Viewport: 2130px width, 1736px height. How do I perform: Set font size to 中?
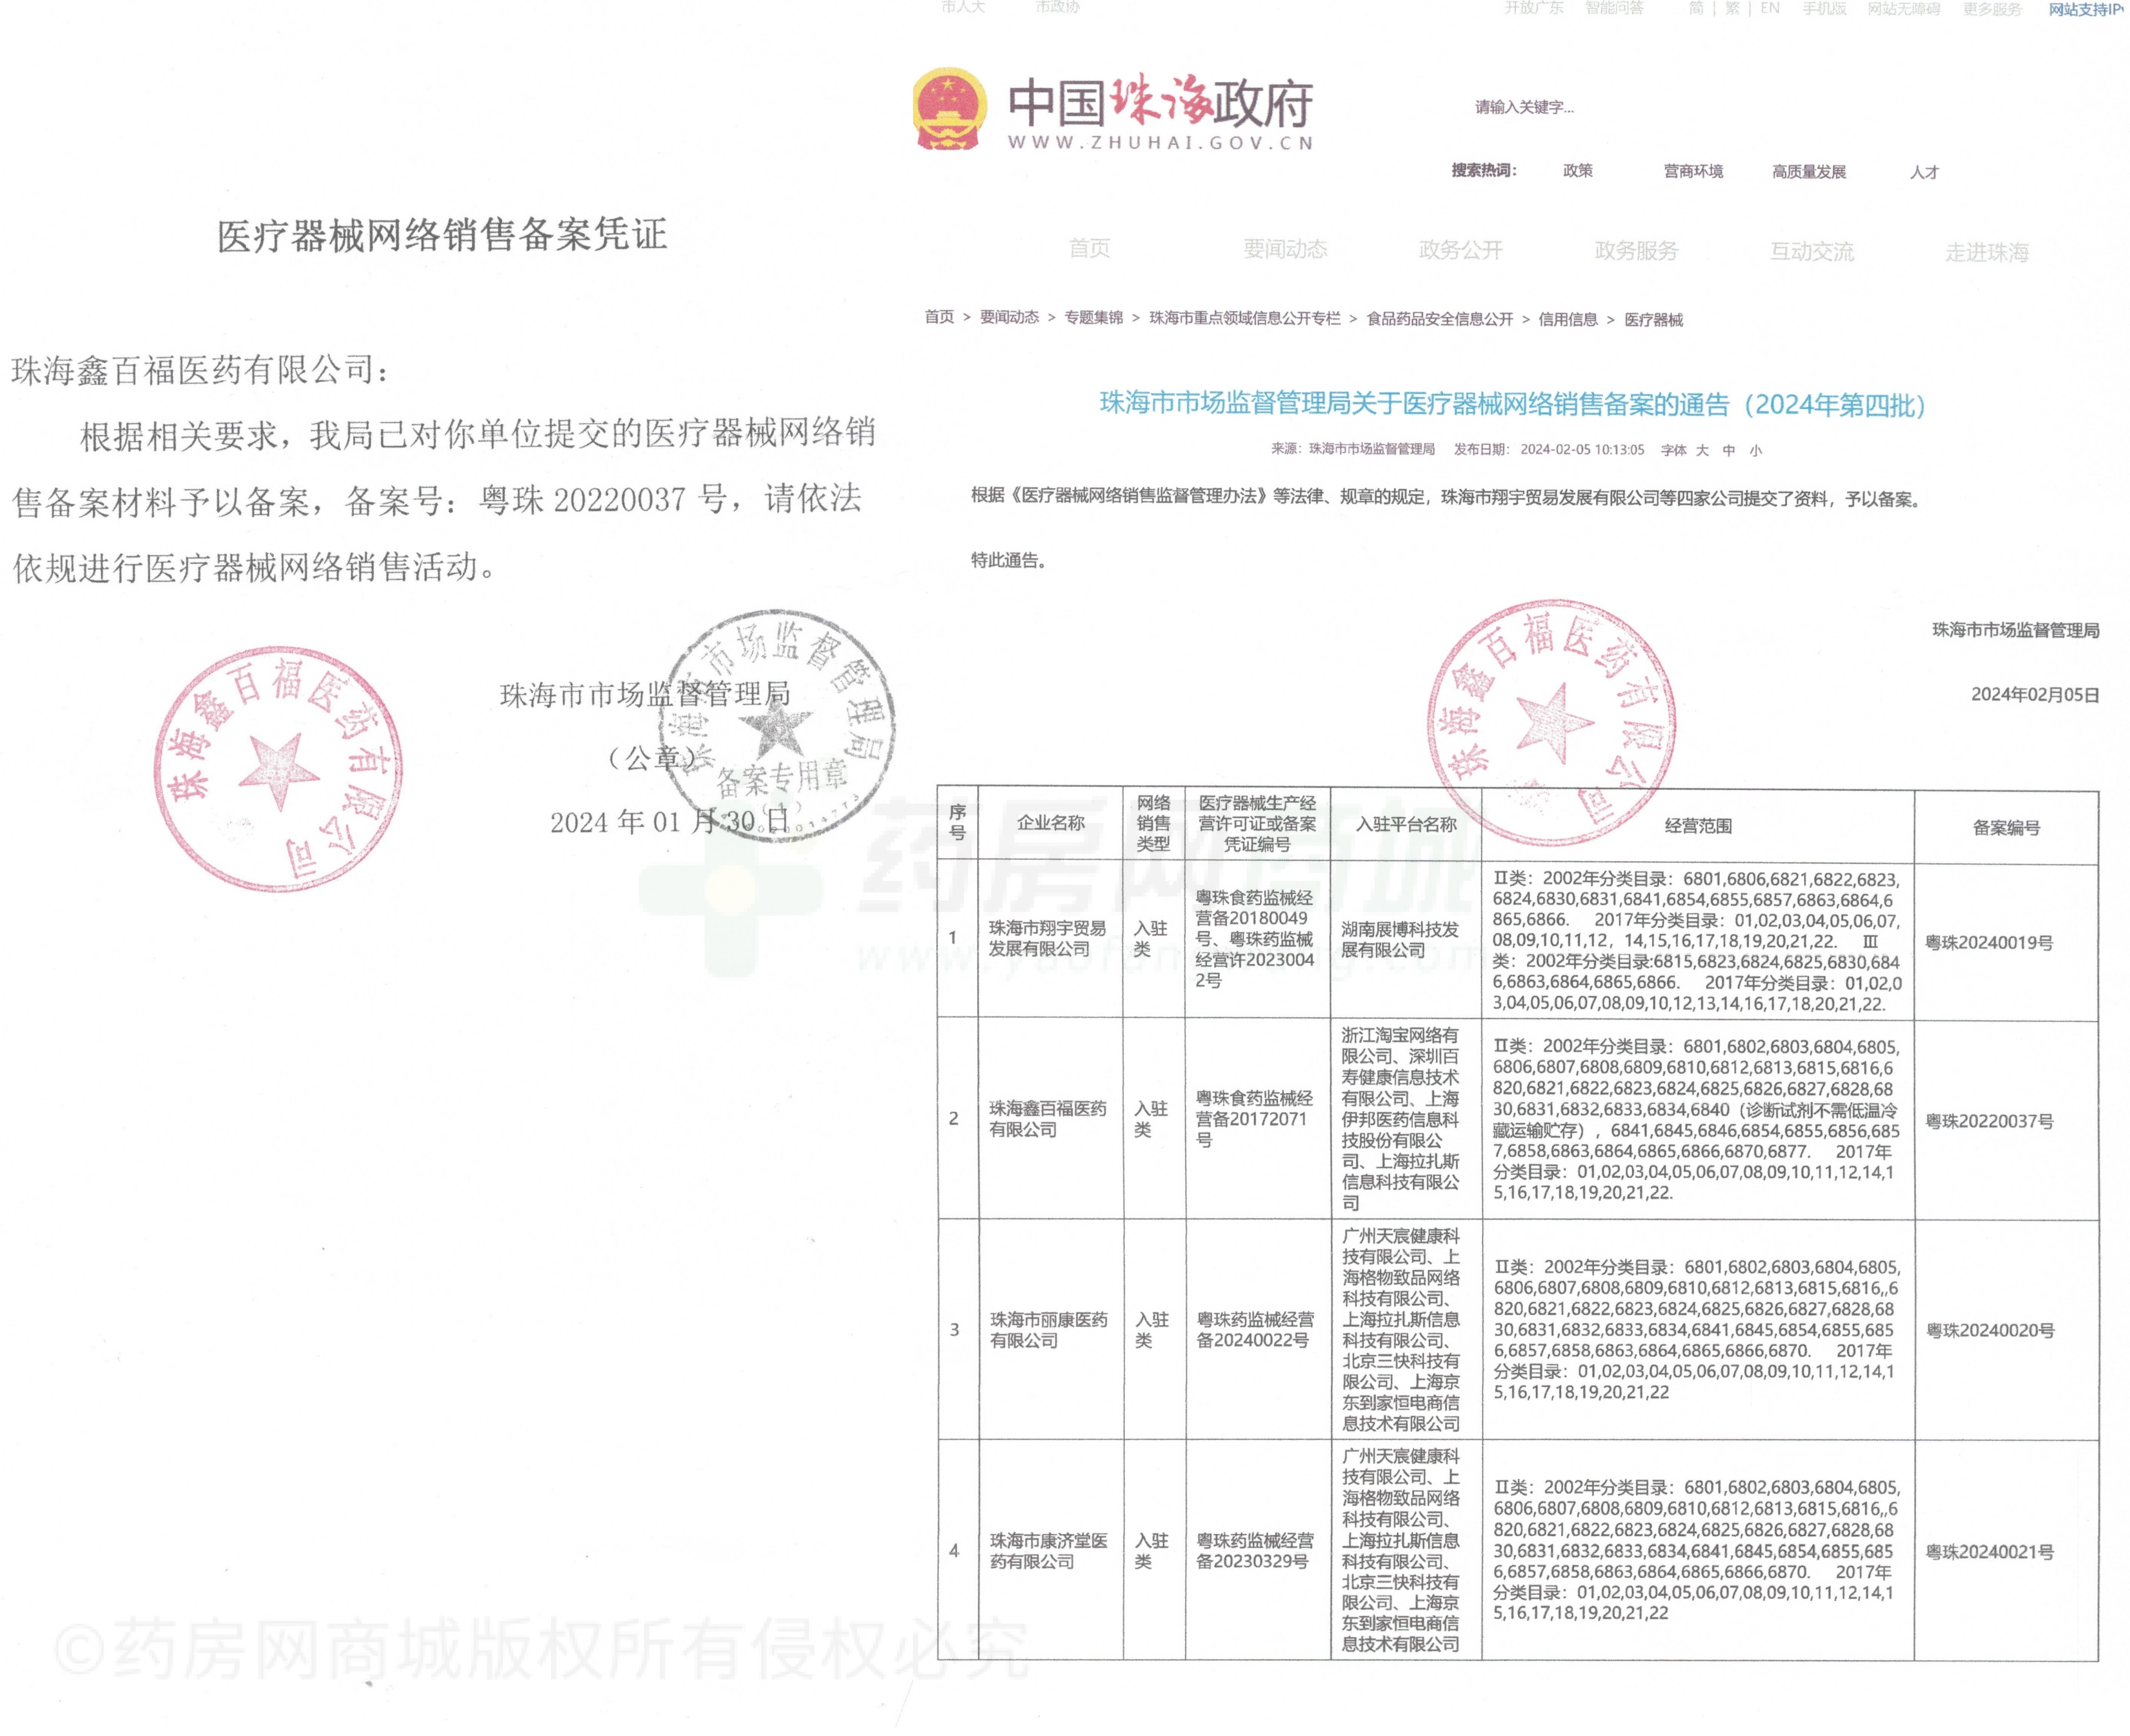pos(1728,450)
